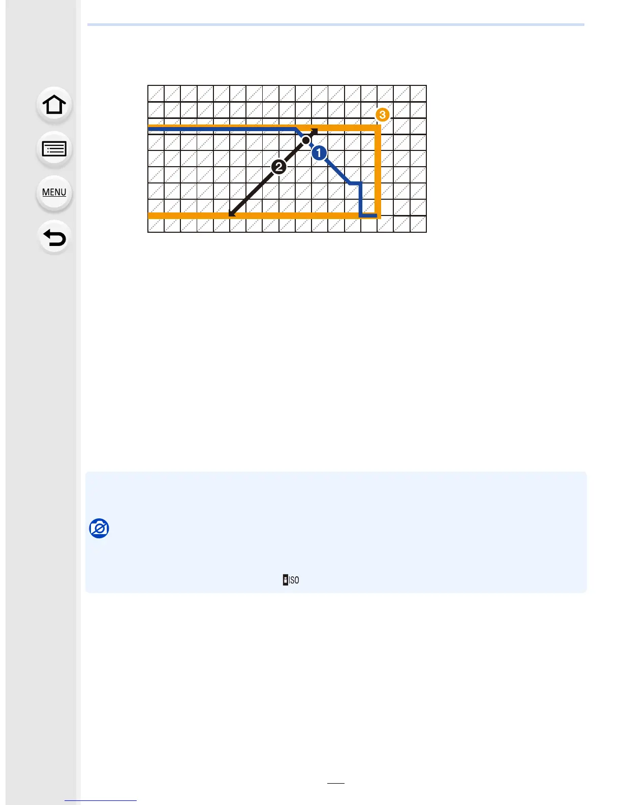Click the orange vertical boundary line
The width and height of the screenshot is (622, 805).
point(378,171)
